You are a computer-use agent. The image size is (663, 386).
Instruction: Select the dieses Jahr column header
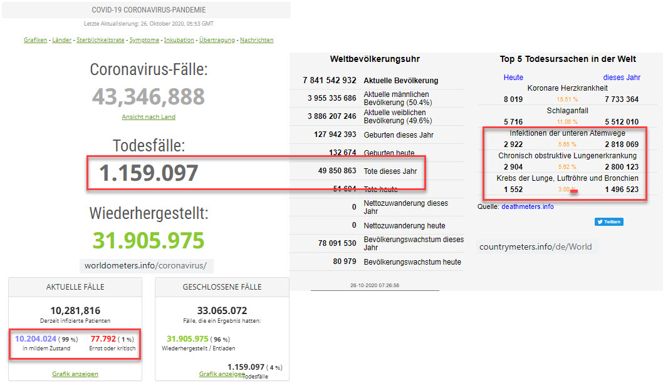click(x=622, y=78)
